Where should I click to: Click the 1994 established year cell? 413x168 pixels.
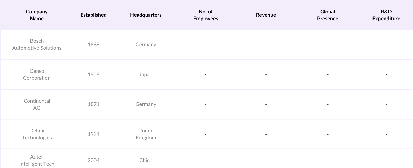(93, 134)
